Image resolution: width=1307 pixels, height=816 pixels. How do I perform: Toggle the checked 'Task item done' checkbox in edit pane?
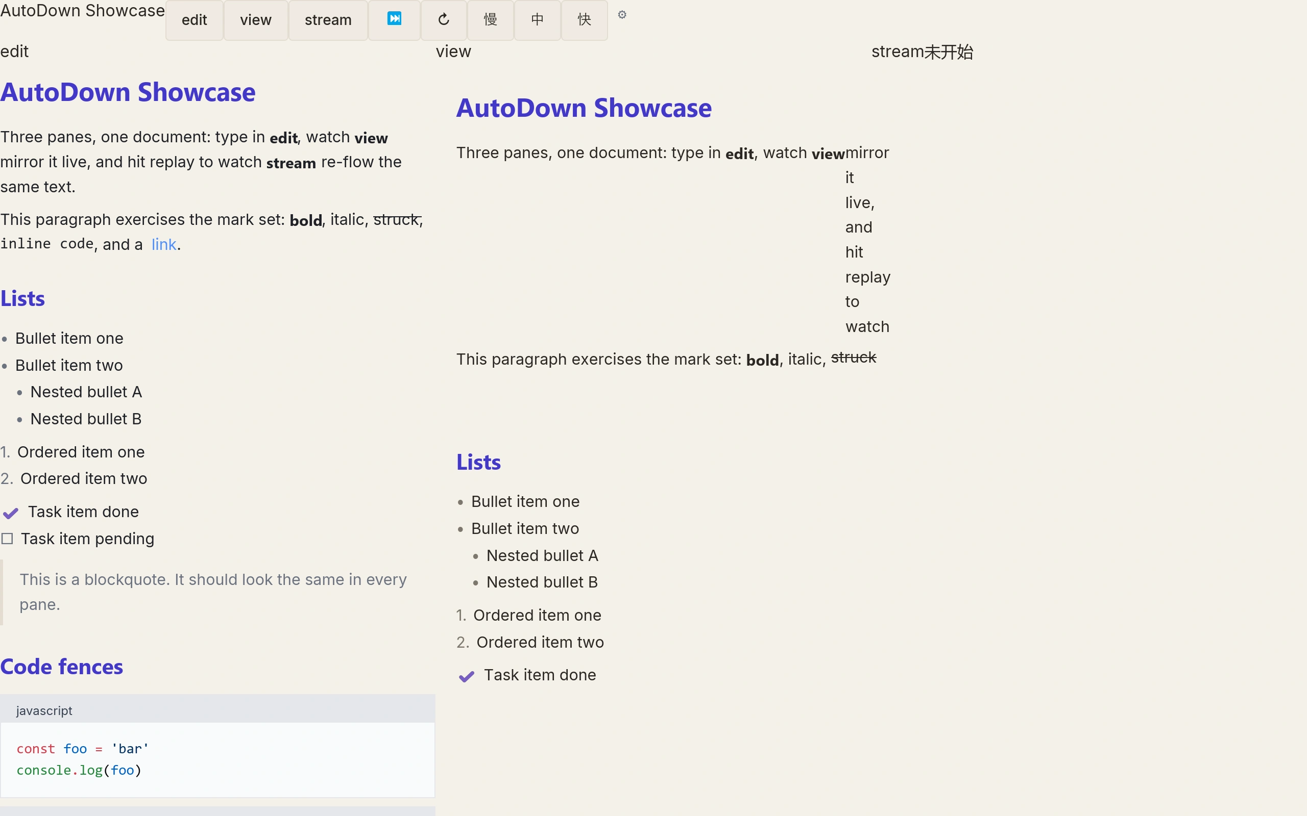(x=11, y=512)
